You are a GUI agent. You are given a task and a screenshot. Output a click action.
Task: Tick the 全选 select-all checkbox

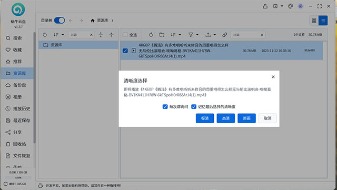pos(125,35)
